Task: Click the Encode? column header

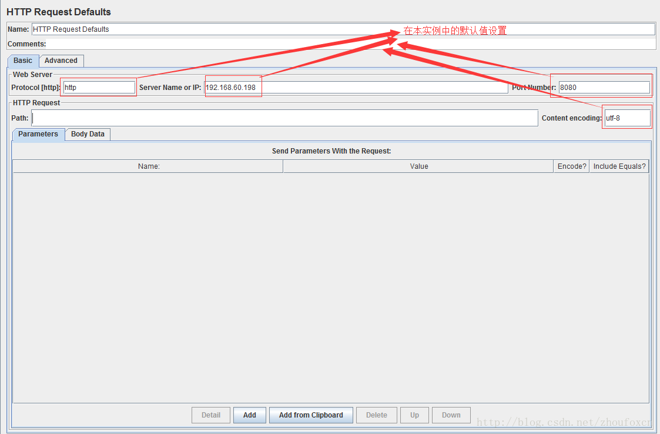Action: [571, 166]
